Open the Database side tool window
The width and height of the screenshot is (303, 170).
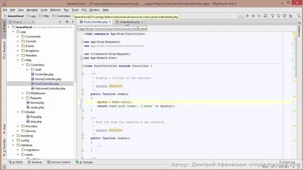(x=299, y=29)
